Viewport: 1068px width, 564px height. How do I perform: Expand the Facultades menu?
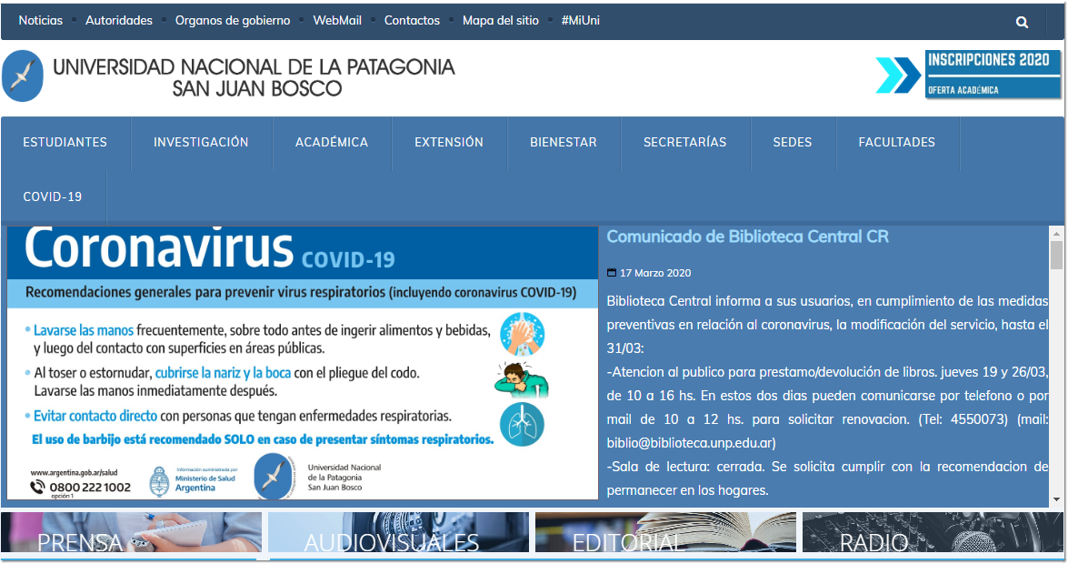896,142
